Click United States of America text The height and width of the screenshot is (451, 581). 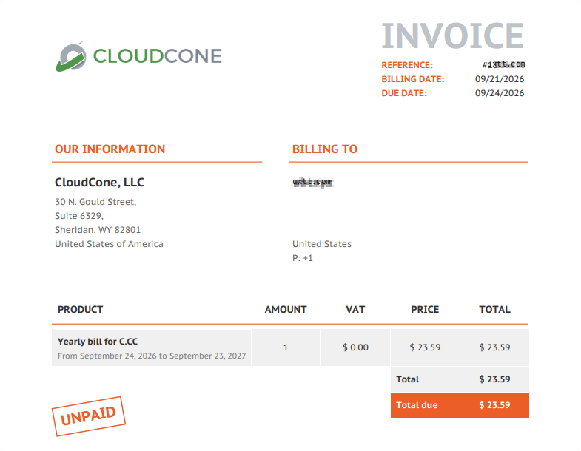tap(109, 244)
